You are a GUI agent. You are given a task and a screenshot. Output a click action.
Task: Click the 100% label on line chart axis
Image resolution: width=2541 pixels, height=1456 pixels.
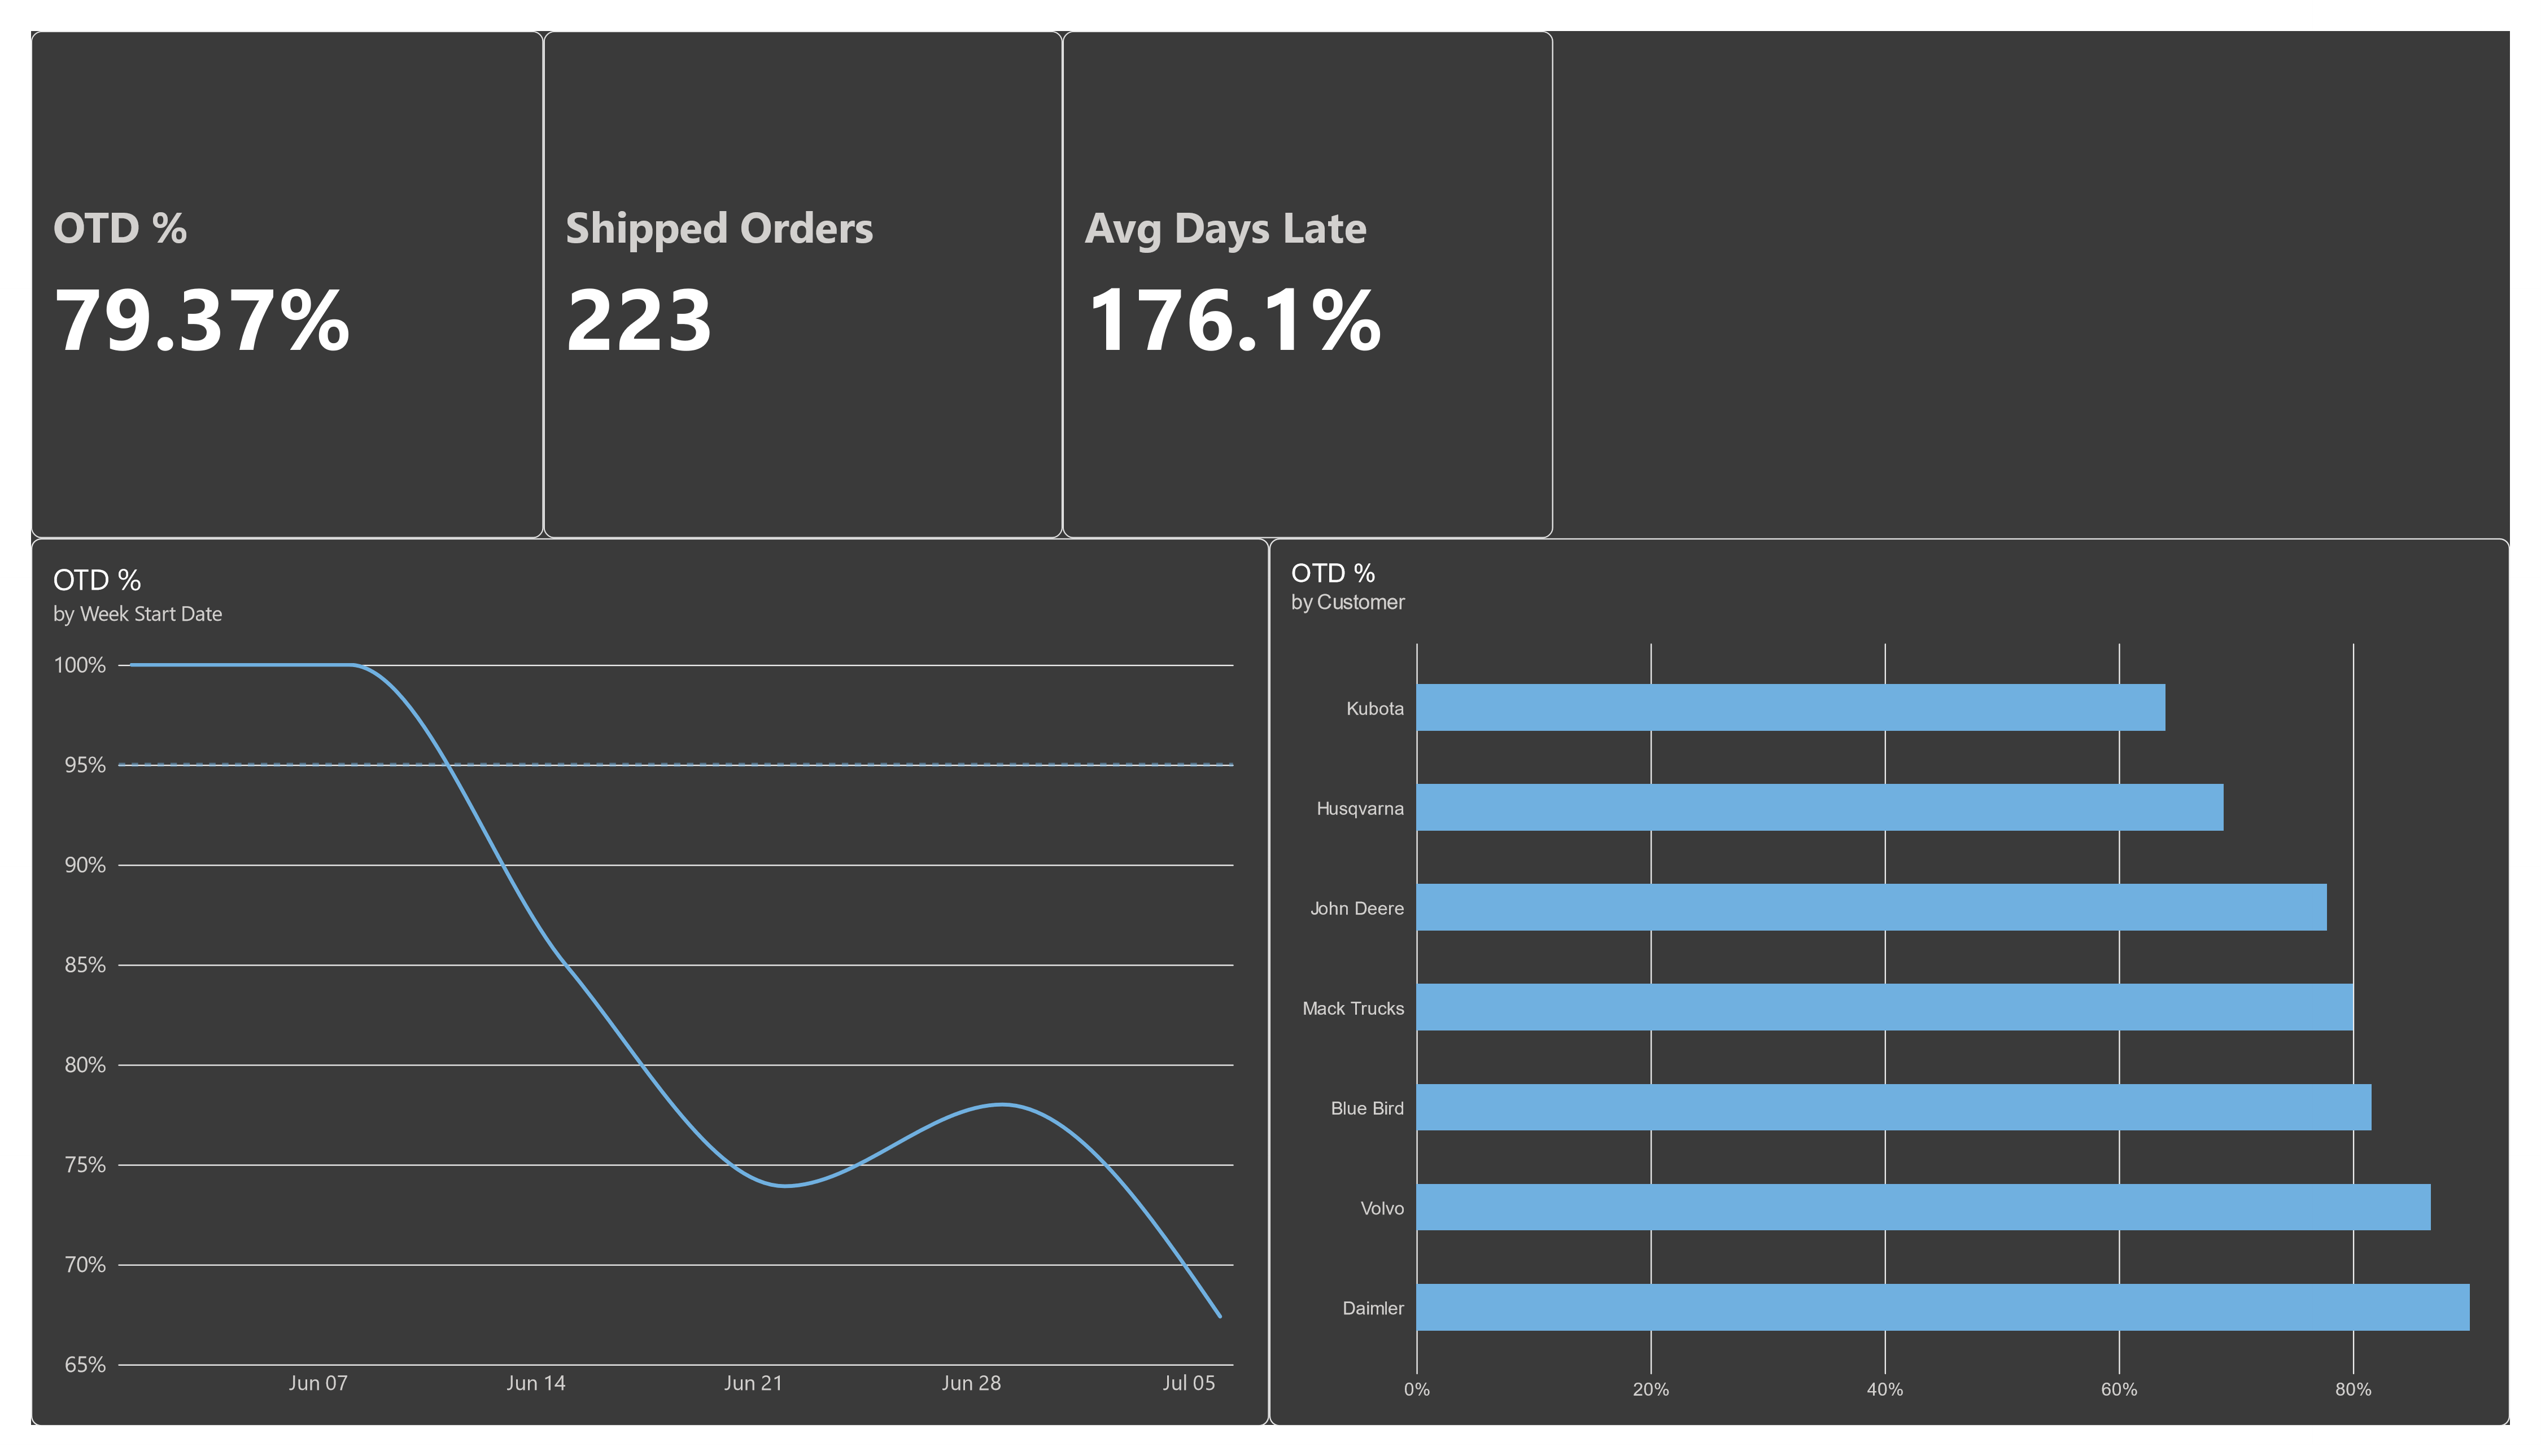click(79, 666)
